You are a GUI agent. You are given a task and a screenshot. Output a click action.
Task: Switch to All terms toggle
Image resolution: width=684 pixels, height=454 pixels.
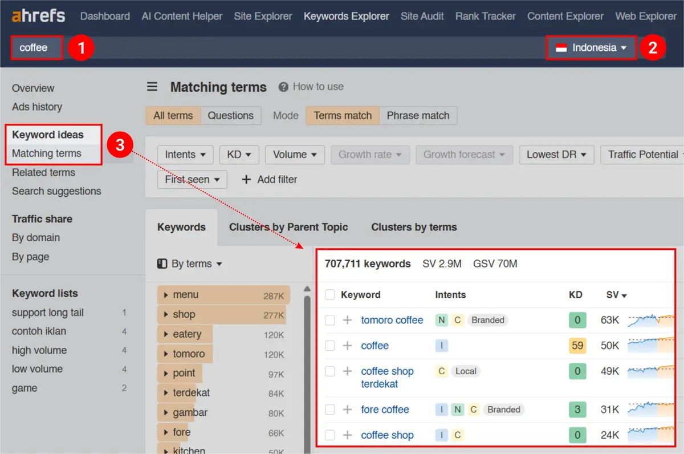click(173, 115)
